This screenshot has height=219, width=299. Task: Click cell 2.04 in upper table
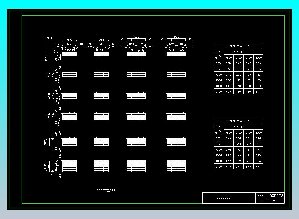[x=258, y=86]
